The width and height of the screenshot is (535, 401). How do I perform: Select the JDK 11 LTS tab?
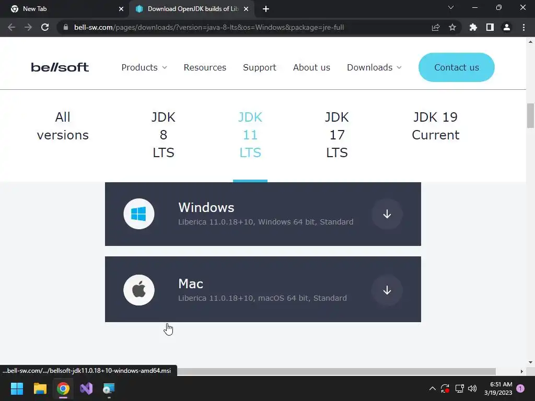250,135
